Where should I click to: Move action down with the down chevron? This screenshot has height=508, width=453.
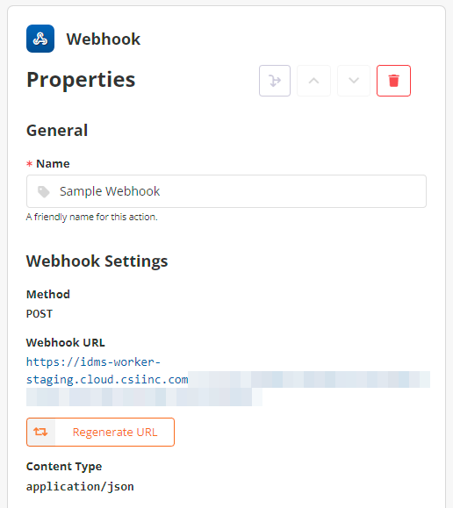pyautogui.click(x=354, y=81)
